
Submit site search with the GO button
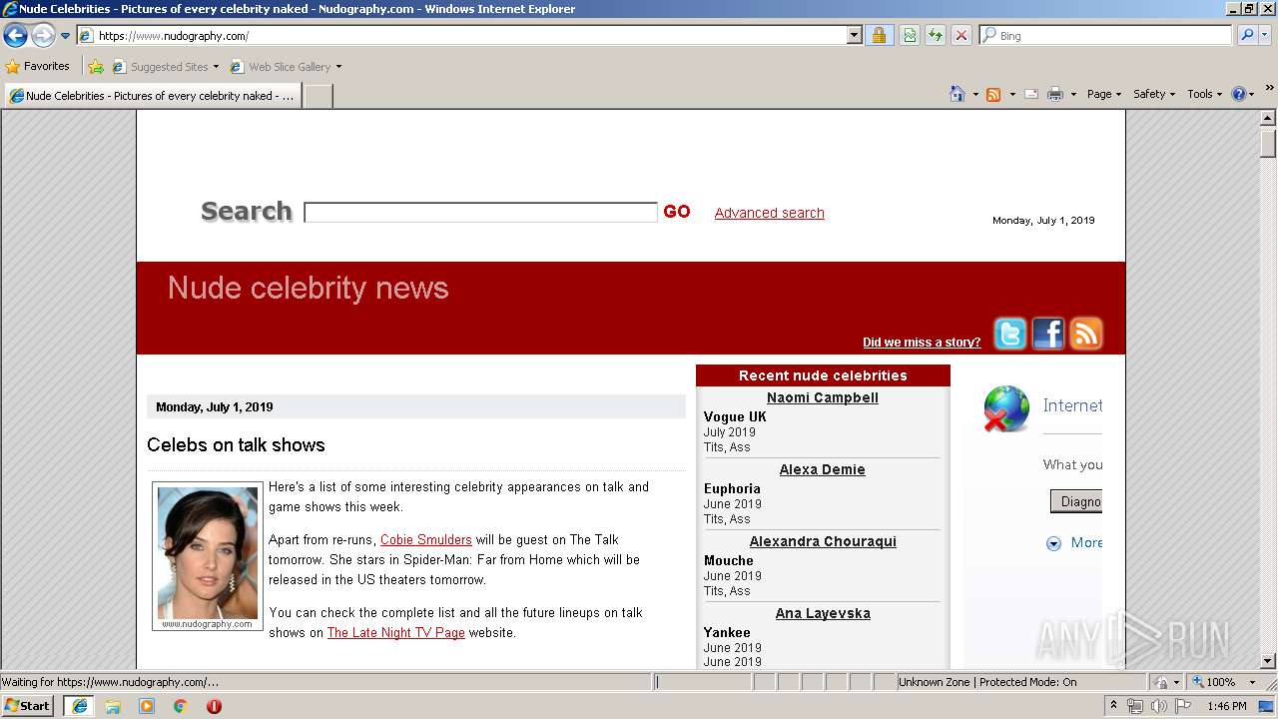677,212
